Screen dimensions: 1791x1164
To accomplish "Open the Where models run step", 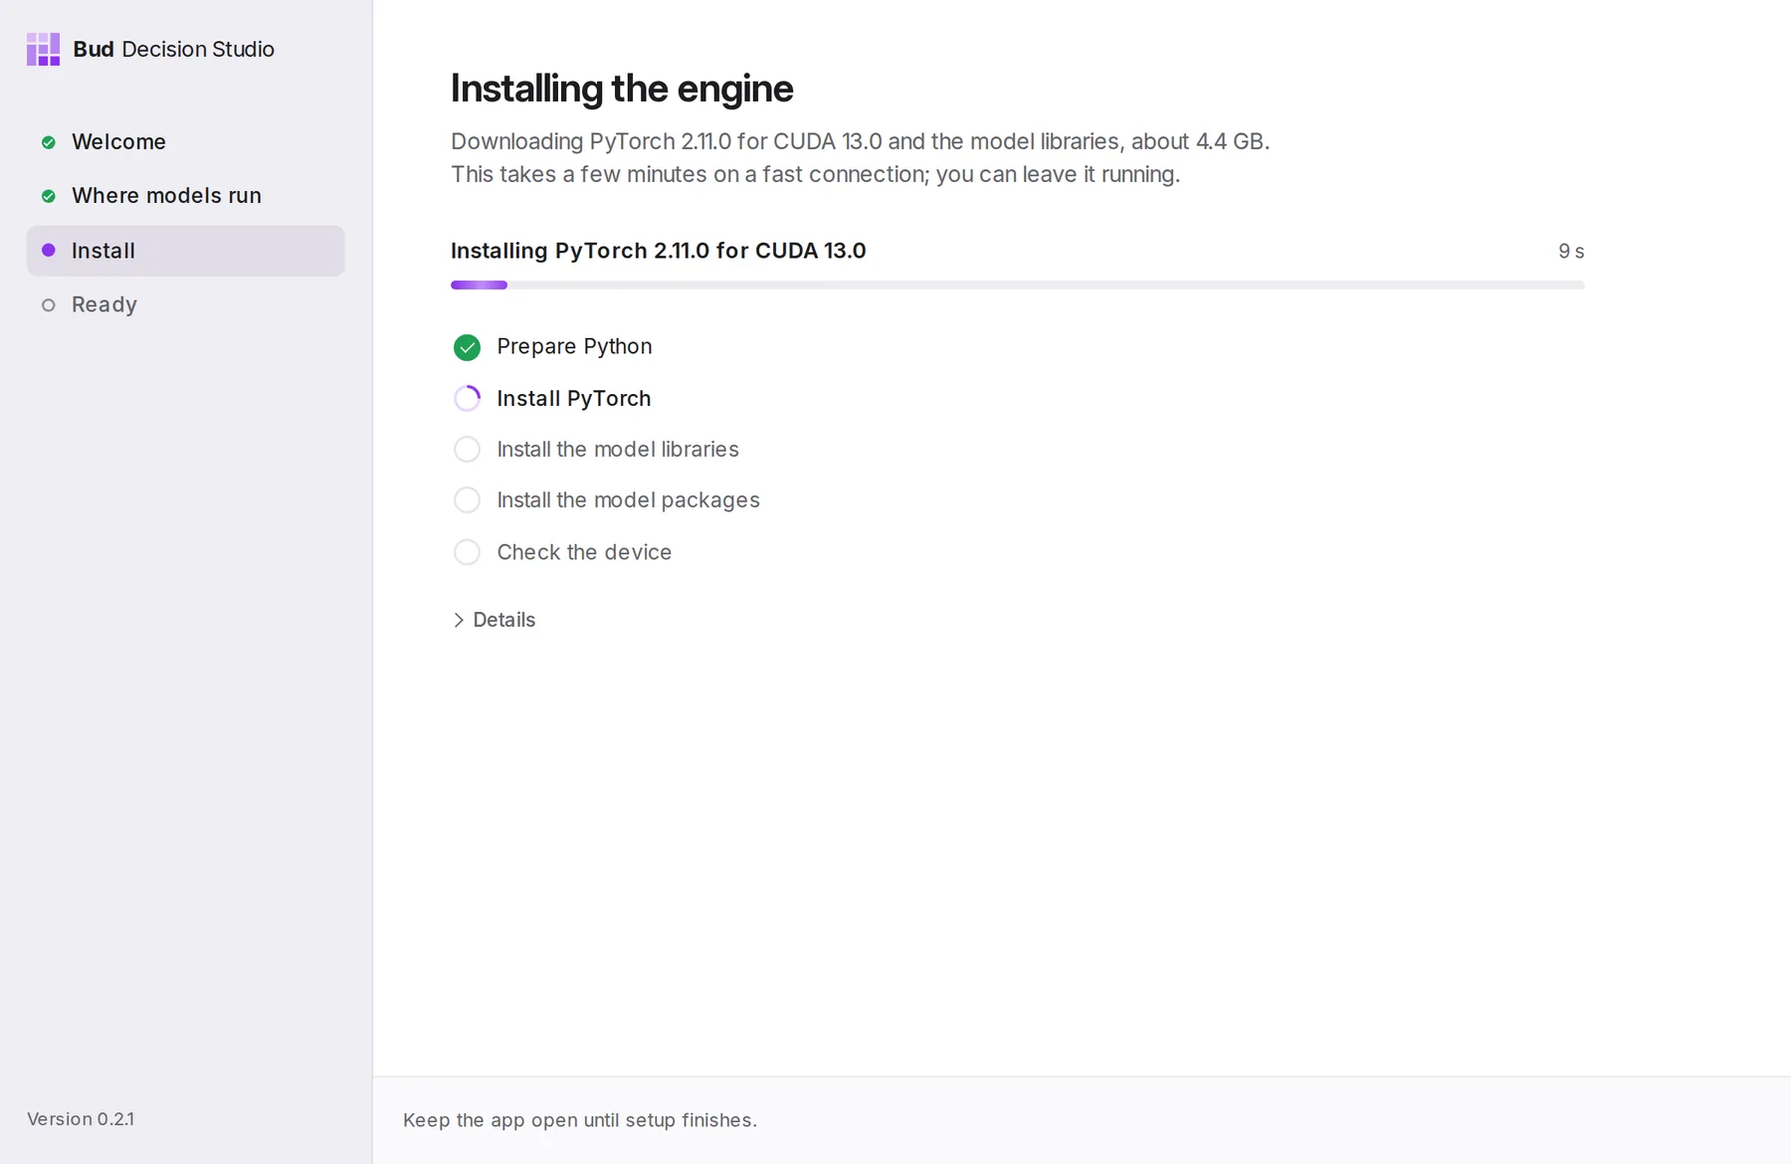I will tap(186, 196).
